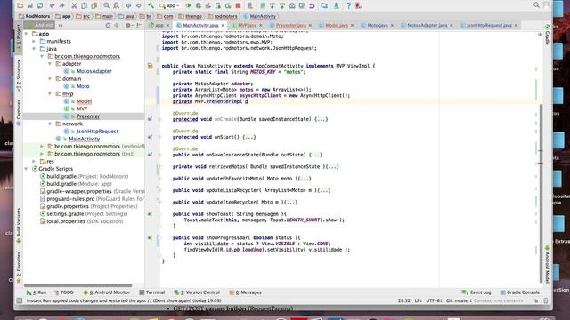Switch to MVP.java editor tab
Image resolution: width=570 pixels, height=320 pixels.
tap(247, 26)
